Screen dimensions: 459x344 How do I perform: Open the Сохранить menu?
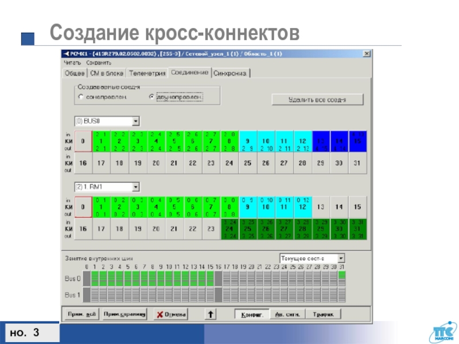coord(99,62)
